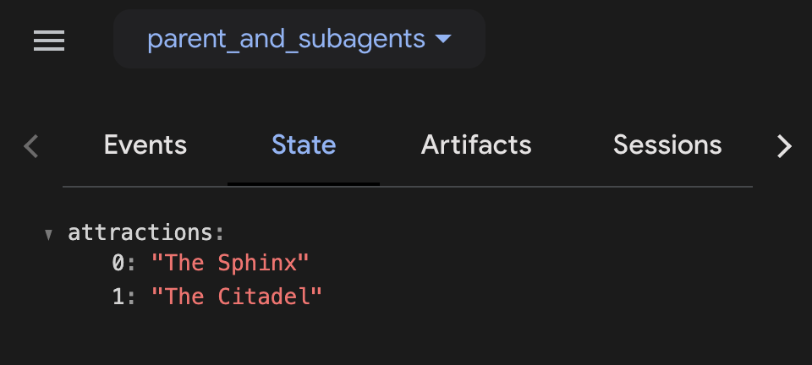Open the Artifacts tab
Image resolution: width=812 pixels, height=365 pixels.
click(476, 145)
